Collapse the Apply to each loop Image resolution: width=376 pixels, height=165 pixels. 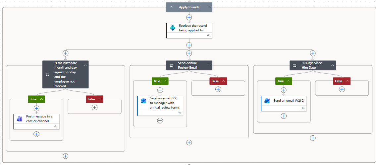(x=209, y=7)
